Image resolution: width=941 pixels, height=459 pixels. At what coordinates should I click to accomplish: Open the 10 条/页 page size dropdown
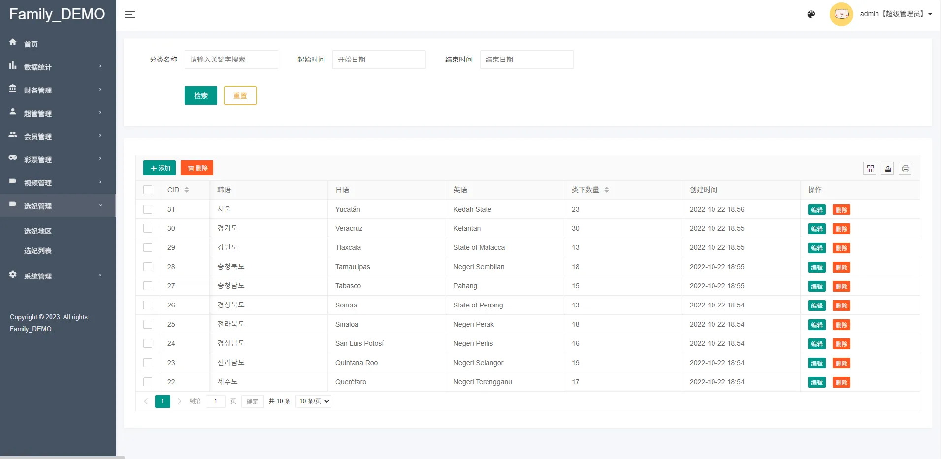314,401
